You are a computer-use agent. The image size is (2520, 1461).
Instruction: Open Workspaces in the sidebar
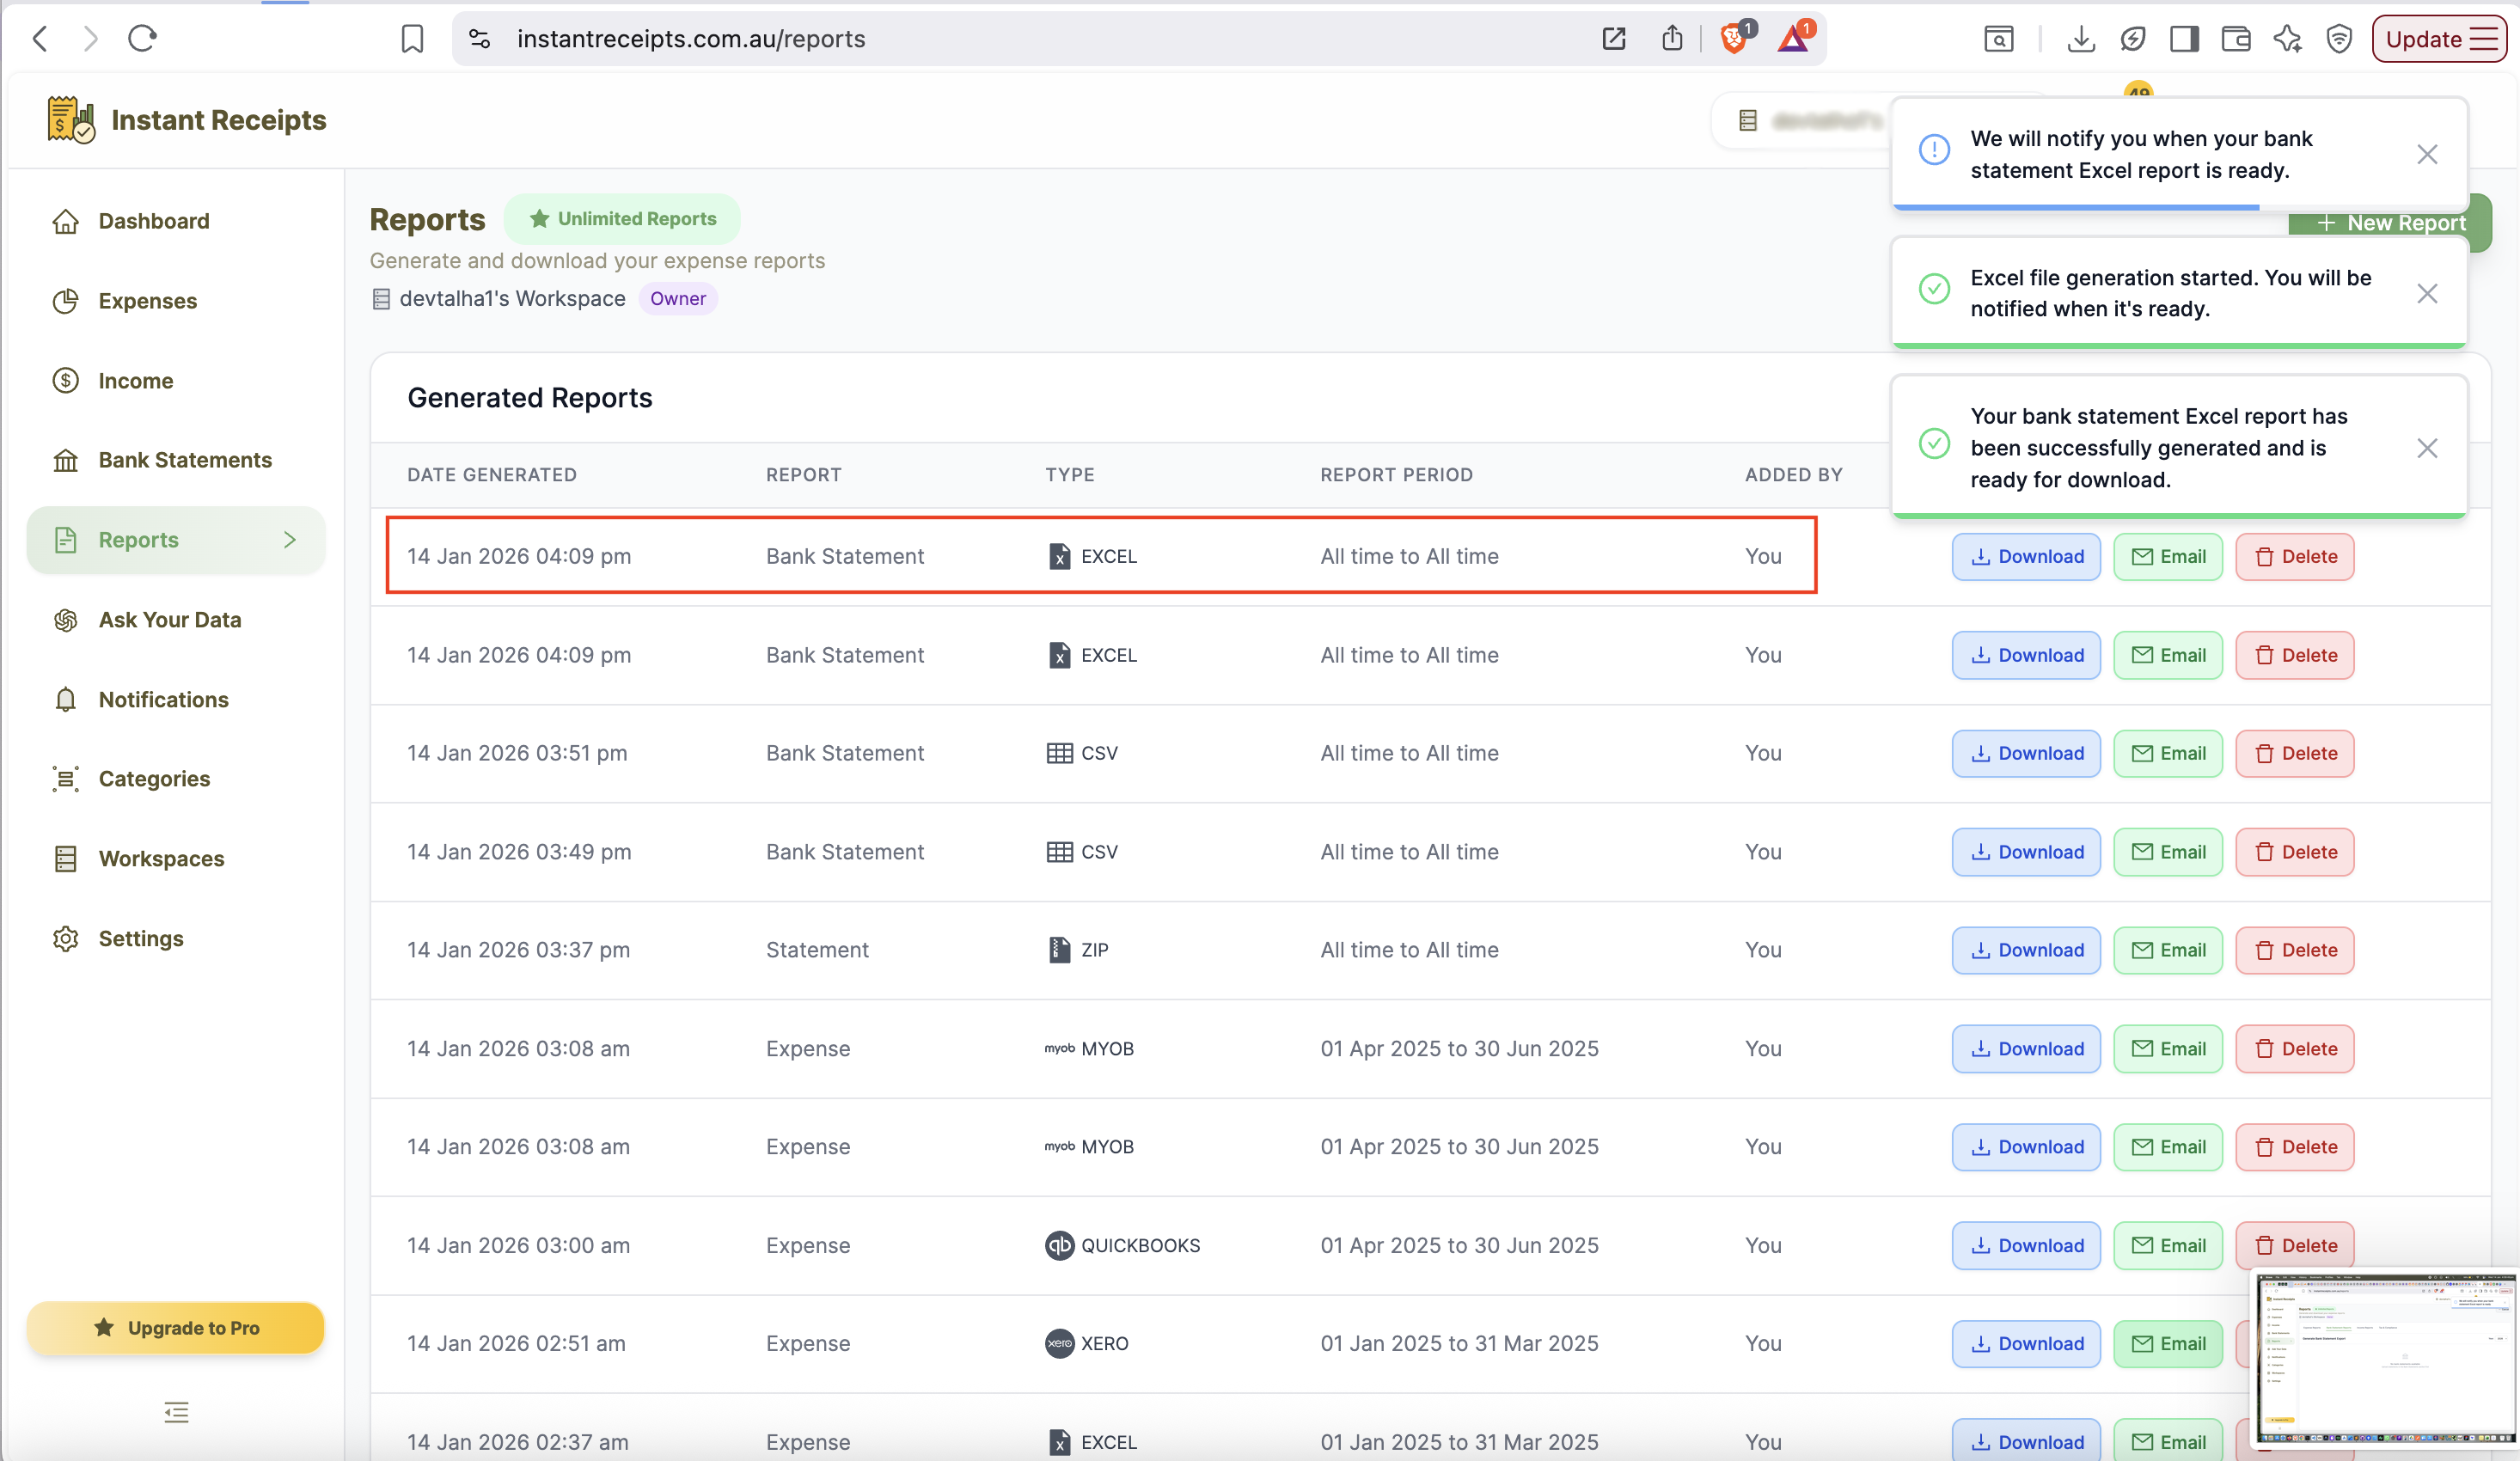[176, 859]
